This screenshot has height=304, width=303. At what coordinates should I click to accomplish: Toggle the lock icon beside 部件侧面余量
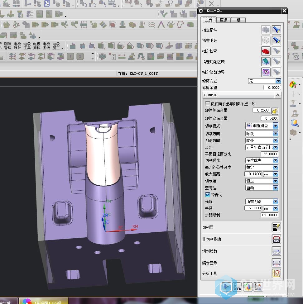pos(275,111)
